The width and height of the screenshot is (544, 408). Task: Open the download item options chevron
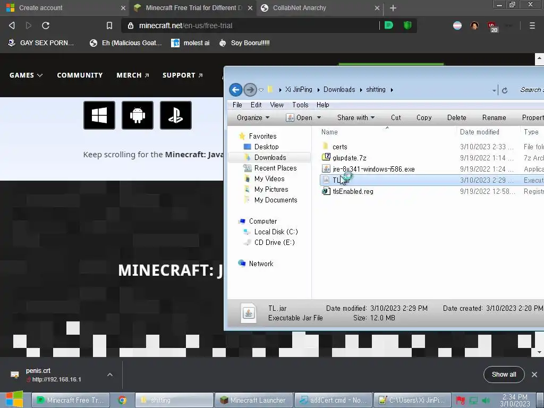(110, 375)
